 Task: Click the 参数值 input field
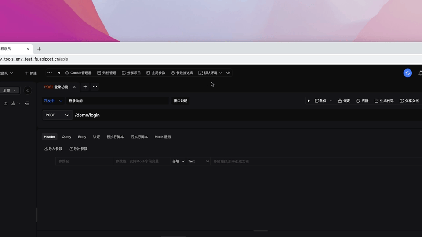coord(141,161)
